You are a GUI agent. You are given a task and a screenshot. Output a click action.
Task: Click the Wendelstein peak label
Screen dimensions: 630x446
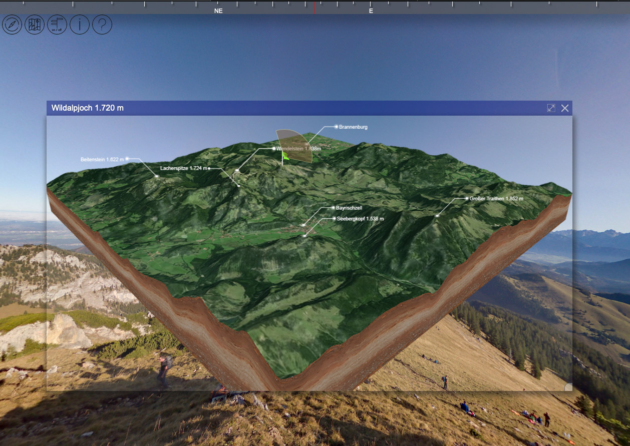pyautogui.click(x=298, y=149)
